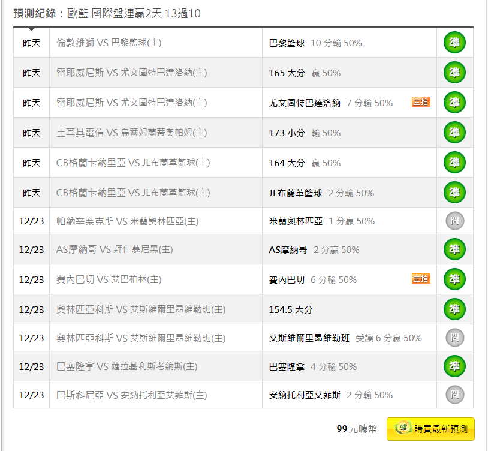
Task: Select match name beside JL布蘭革籃球 2 分輸 pick
Action: coord(133,193)
